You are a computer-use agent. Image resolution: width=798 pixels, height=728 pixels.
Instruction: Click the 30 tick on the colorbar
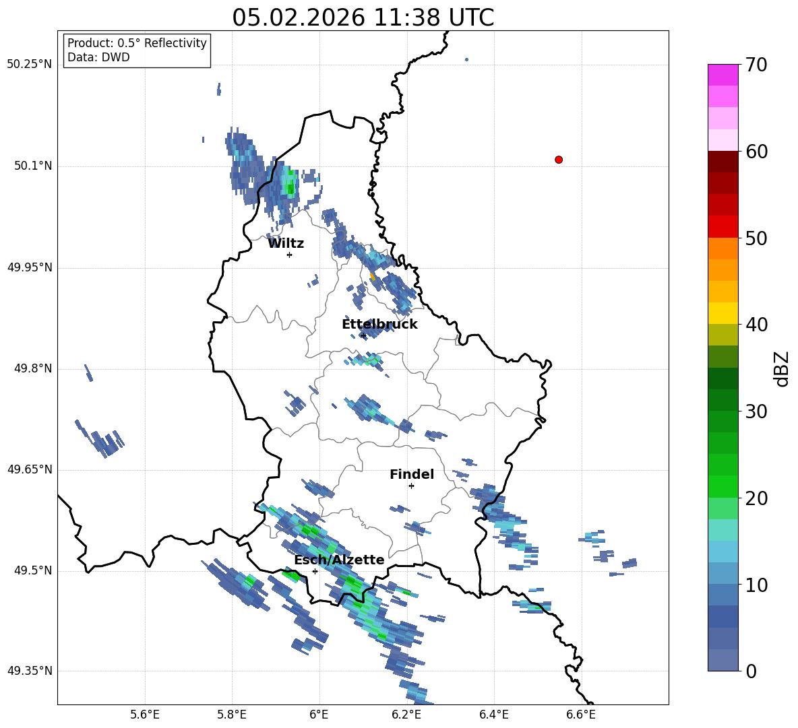click(x=756, y=411)
